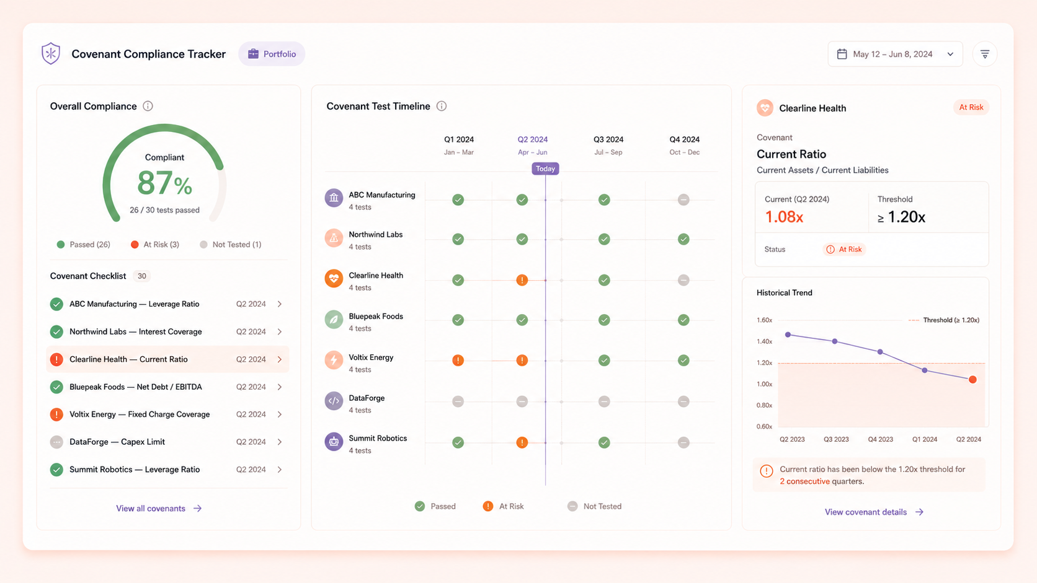Open the filter icon button at top right
The width and height of the screenshot is (1037, 583).
click(x=985, y=54)
